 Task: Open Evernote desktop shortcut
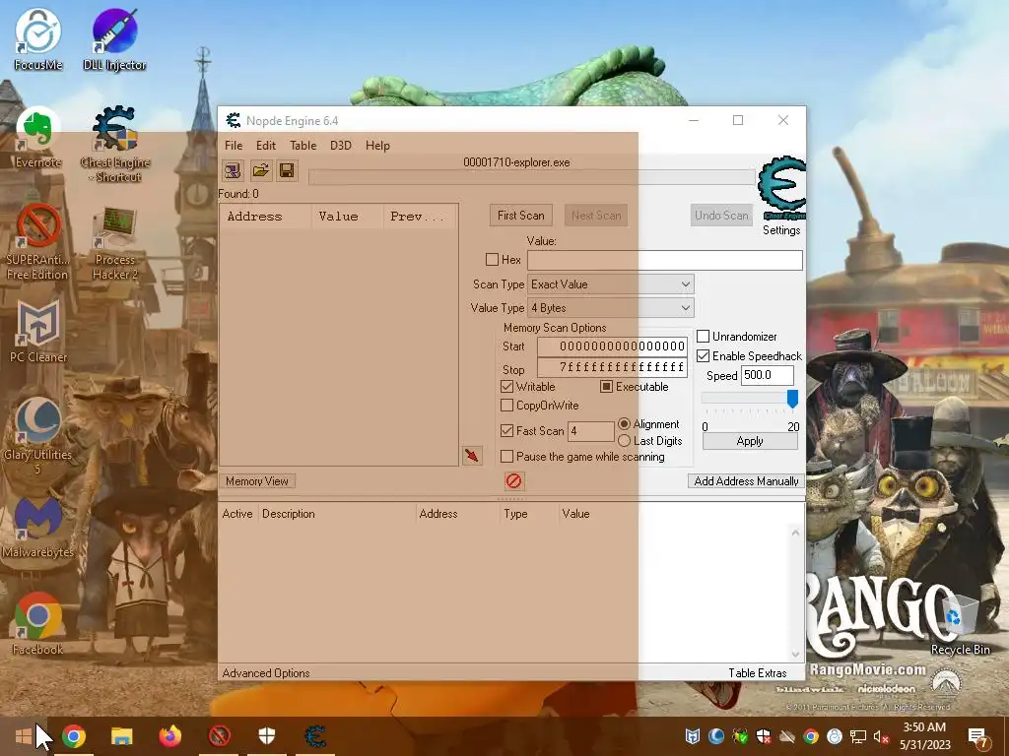pos(38,137)
